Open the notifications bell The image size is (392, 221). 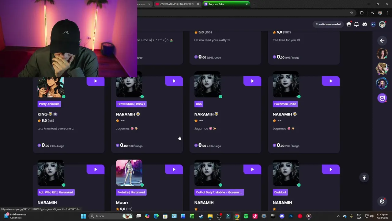(356, 24)
